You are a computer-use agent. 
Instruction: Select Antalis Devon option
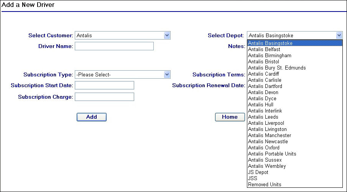coord(295,92)
